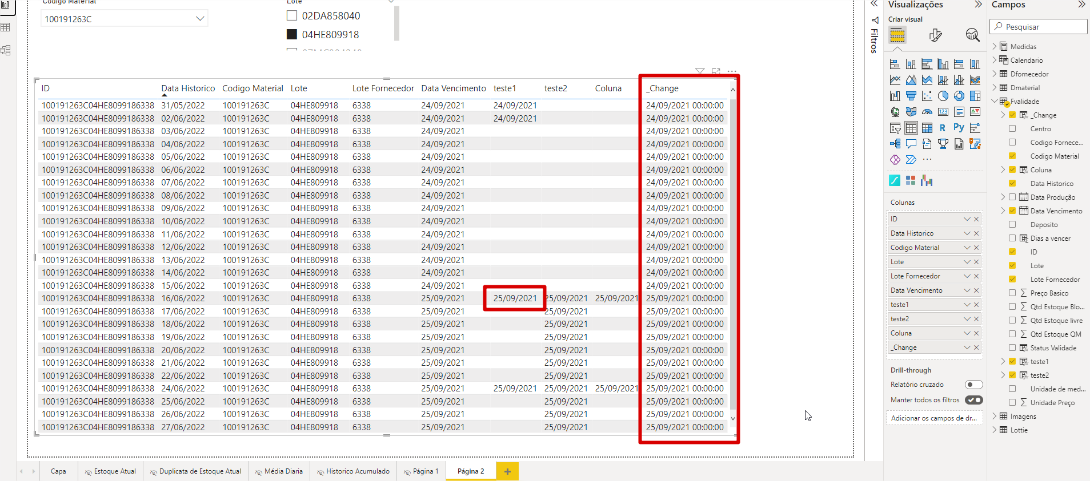Image resolution: width=1090 pixels, height=481 pixels.
Task: Remove teste1 from the Colunas well
Action: click(976, 305)
